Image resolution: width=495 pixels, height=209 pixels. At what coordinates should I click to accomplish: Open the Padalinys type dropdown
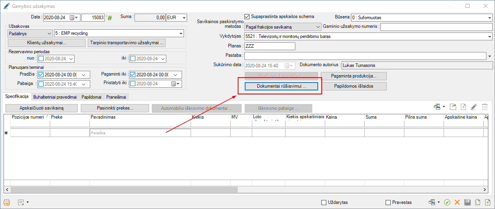49,33
